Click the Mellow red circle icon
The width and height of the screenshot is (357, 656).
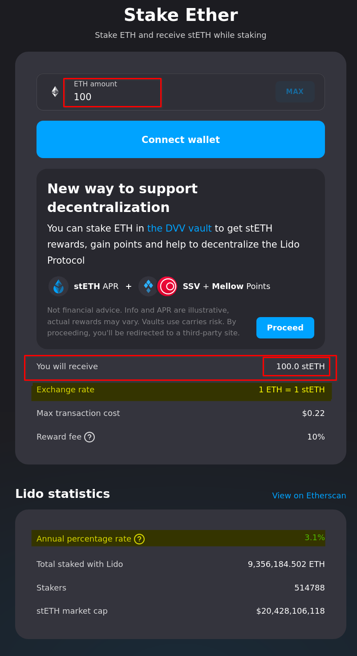[x=167, y=286]
